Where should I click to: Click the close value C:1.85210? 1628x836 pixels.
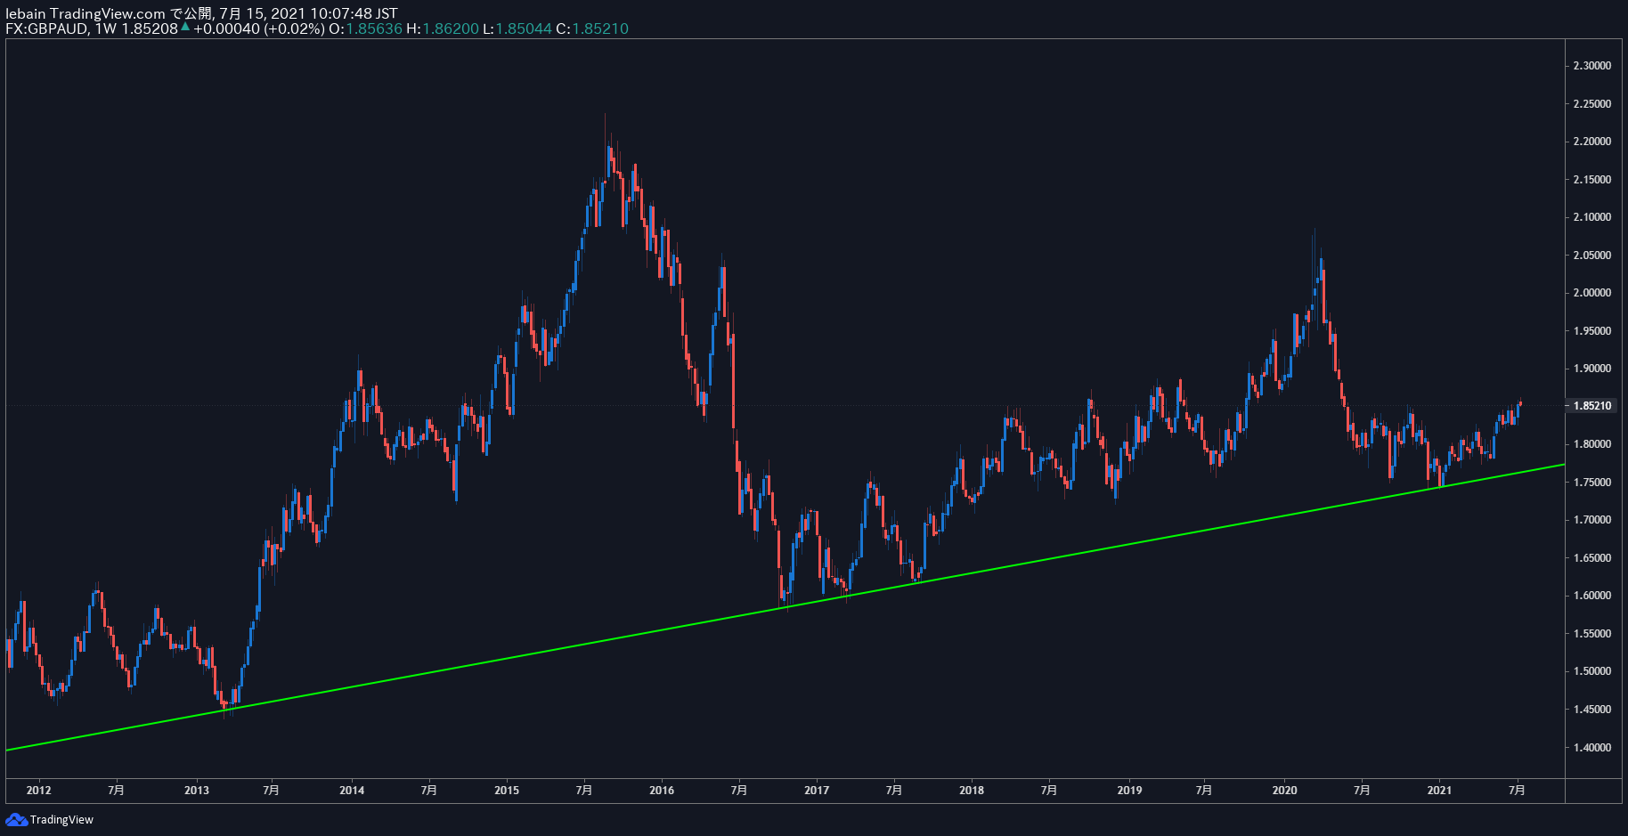pyautogui.click(x=592, y=28)
